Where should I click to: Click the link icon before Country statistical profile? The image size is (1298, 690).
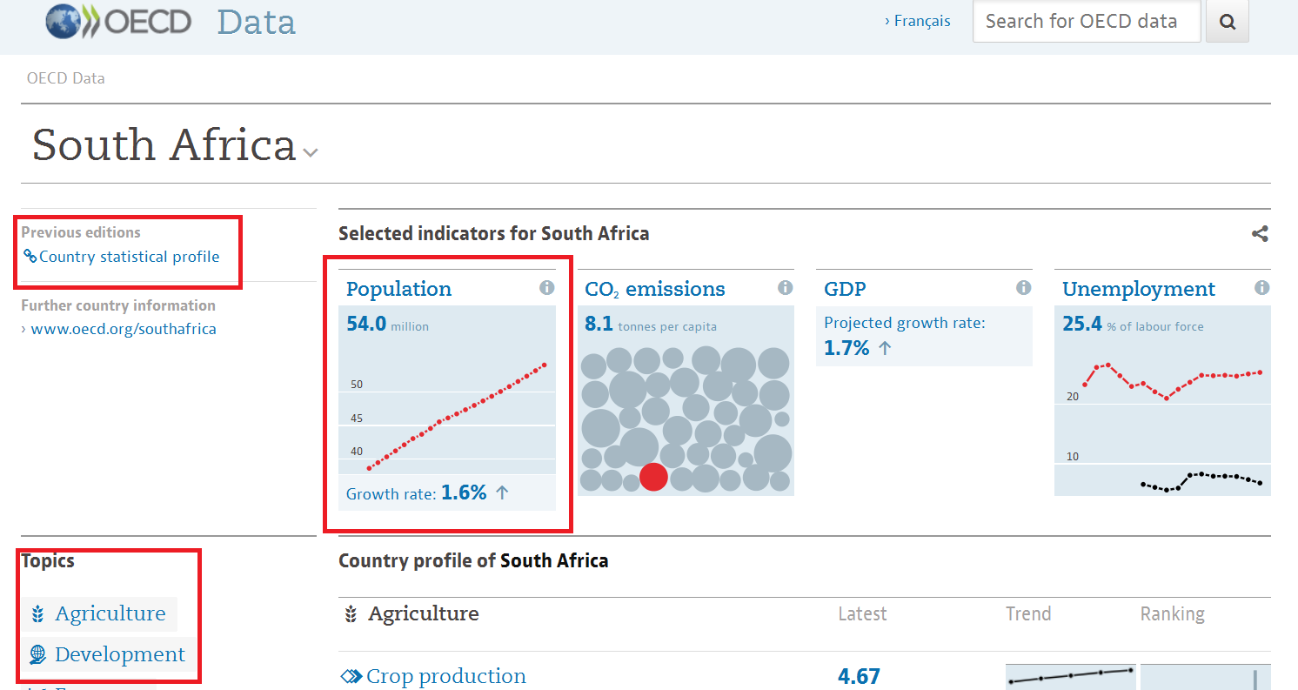[30, 257]
